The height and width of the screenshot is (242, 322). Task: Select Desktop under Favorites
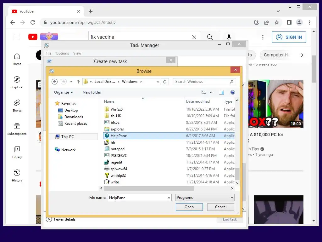pos(71,110)
